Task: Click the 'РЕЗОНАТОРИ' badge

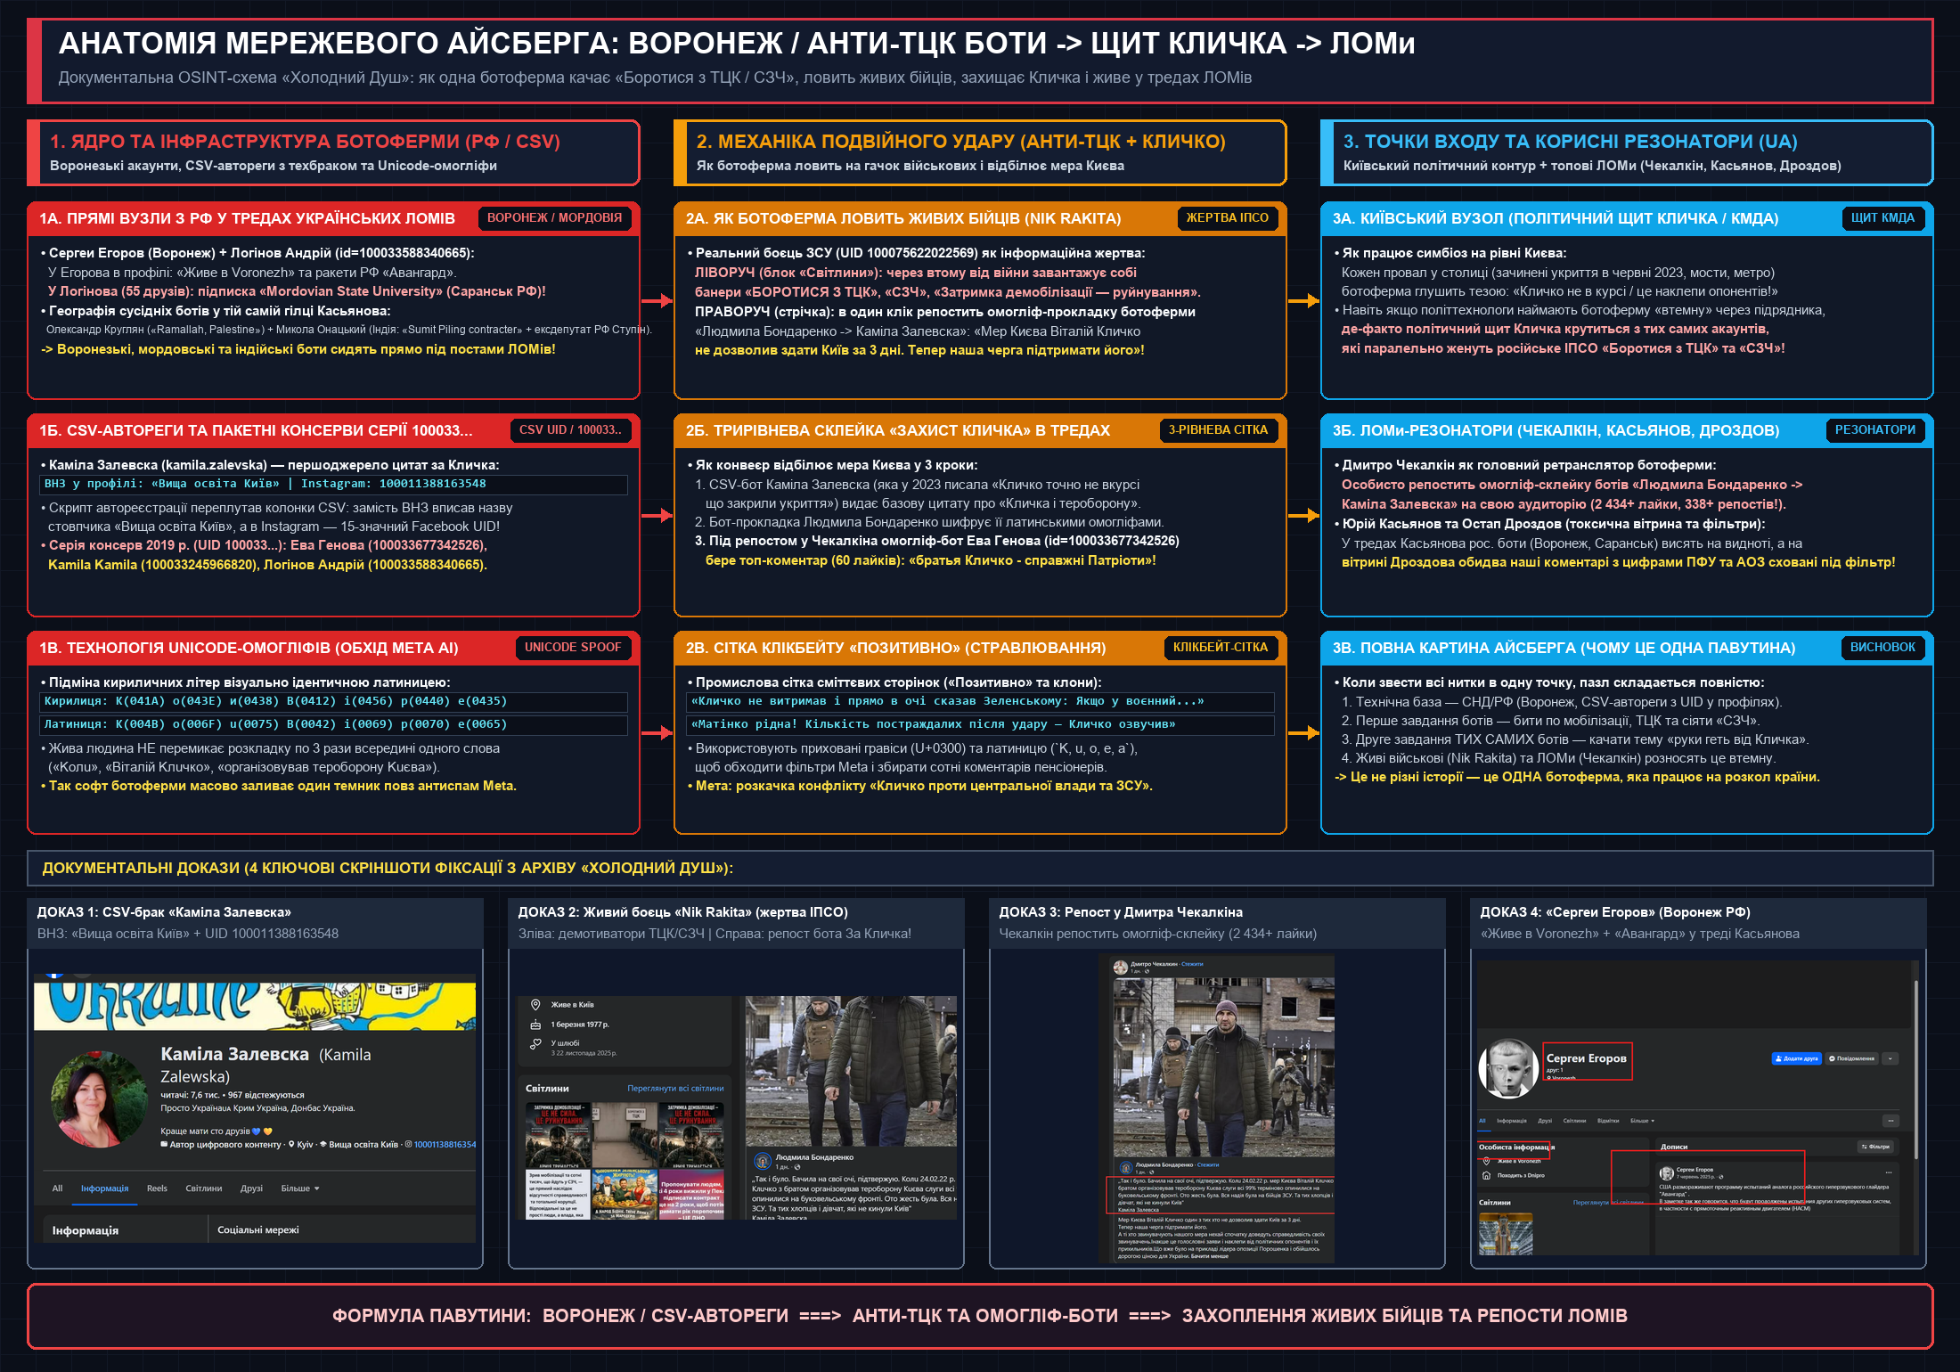Action: coord(1874,430)
